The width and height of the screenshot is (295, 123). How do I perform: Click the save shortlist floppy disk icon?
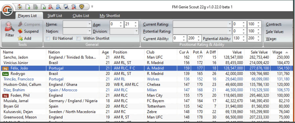[43, 7]
